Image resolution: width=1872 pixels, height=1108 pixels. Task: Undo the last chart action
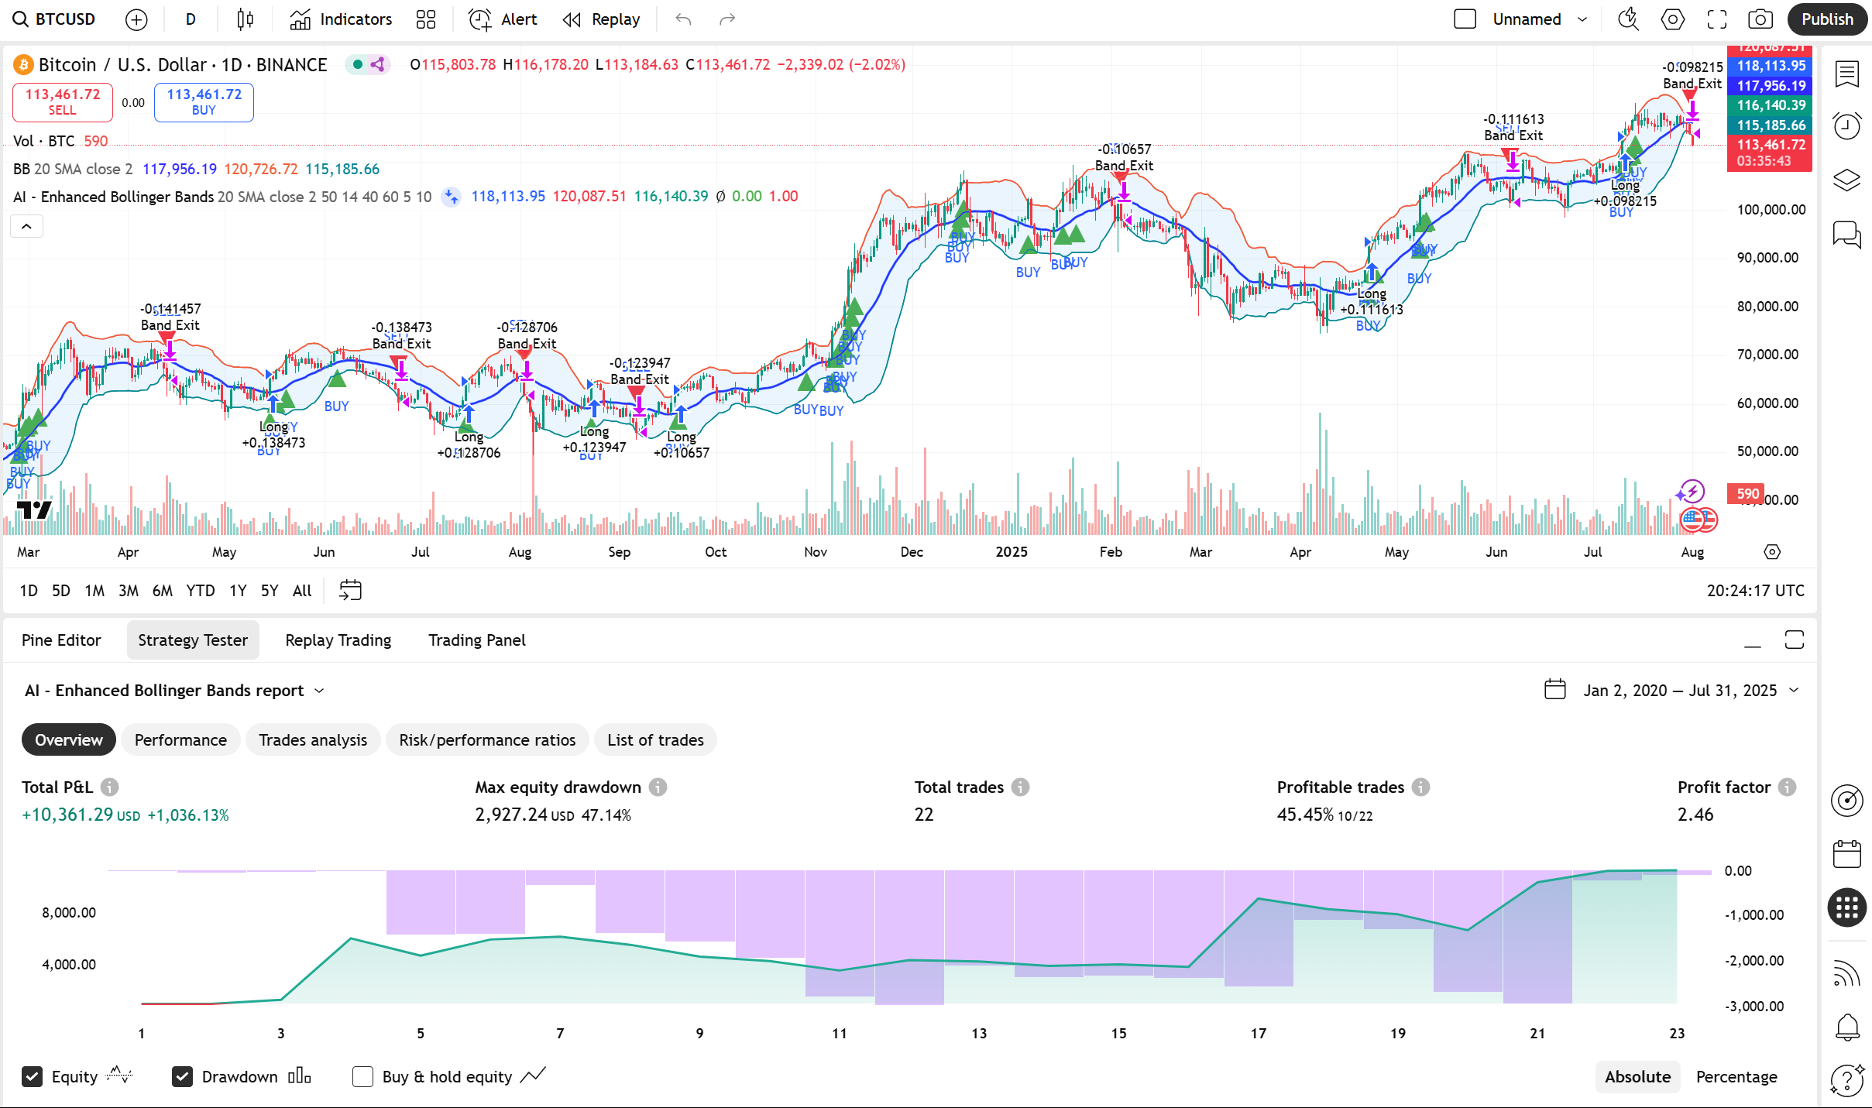[682, 19]
